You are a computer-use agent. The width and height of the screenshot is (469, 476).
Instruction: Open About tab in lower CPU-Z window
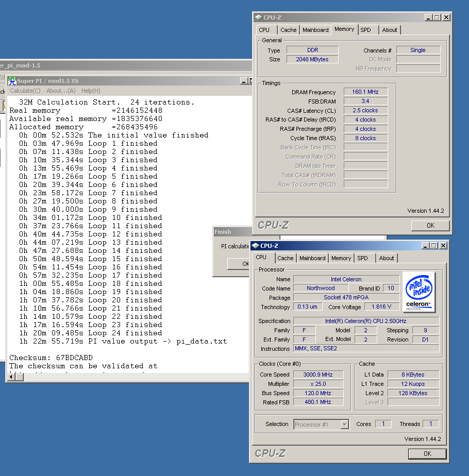point(387,258)
